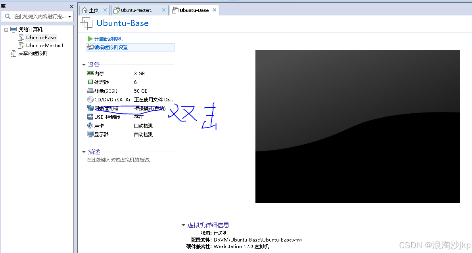Click the large Ubuntu-Base VM header icon
Image resolution: width=472 pixels, height=253 pixels.
pyautogui.click(x=86, y=24)
